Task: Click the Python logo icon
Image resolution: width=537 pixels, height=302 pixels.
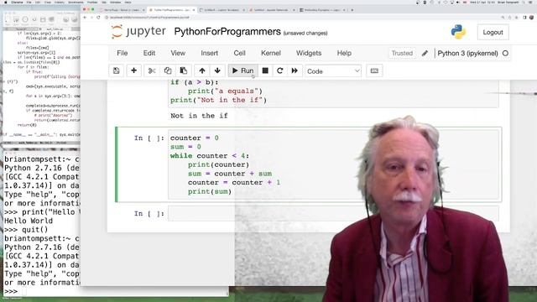Action: (x=458, y=32)
